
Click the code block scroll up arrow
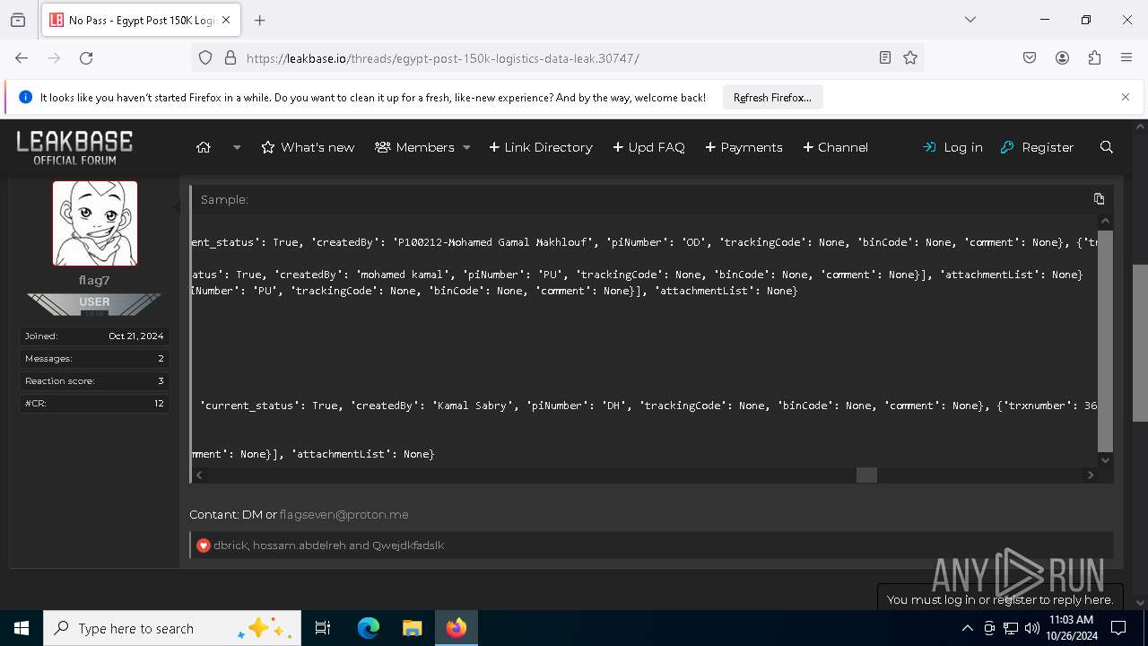click(1106, 221)
